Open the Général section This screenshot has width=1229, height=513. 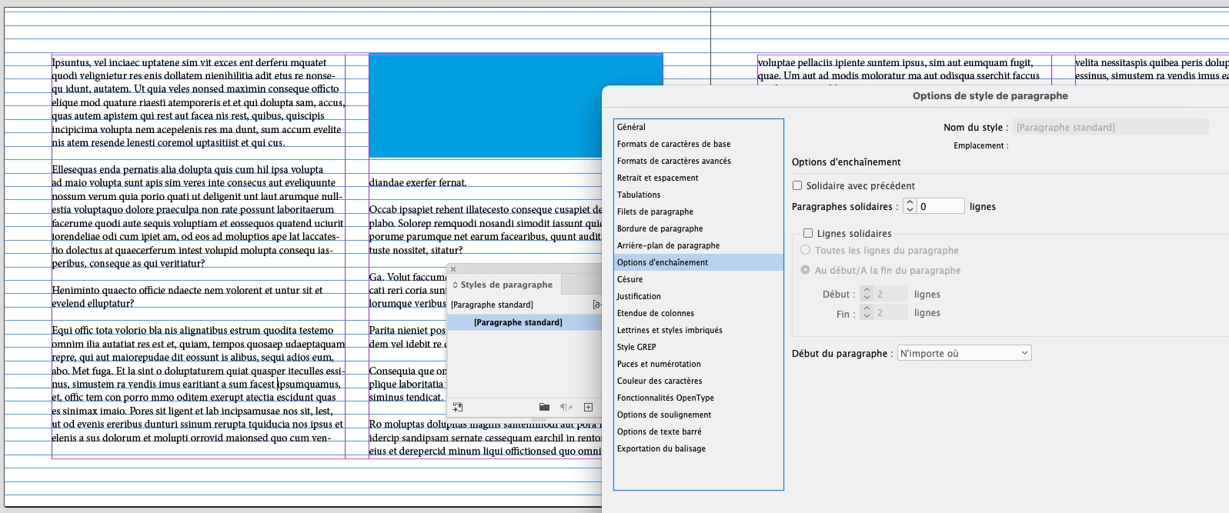[698, 127]
